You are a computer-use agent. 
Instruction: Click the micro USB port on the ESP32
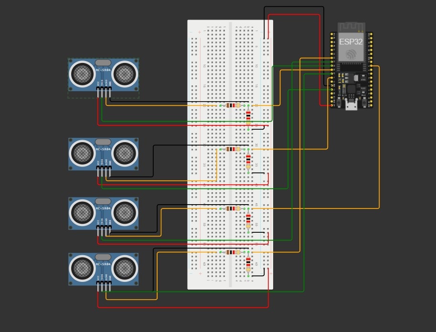(351, 105)
